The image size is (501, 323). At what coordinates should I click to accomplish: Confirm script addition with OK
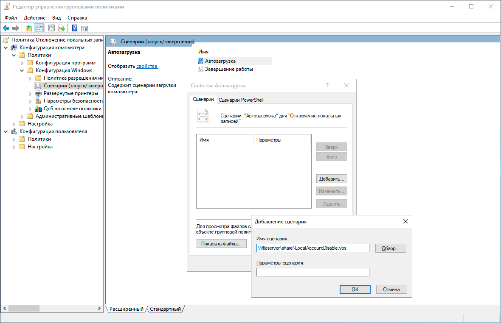[x=355, y=289]
